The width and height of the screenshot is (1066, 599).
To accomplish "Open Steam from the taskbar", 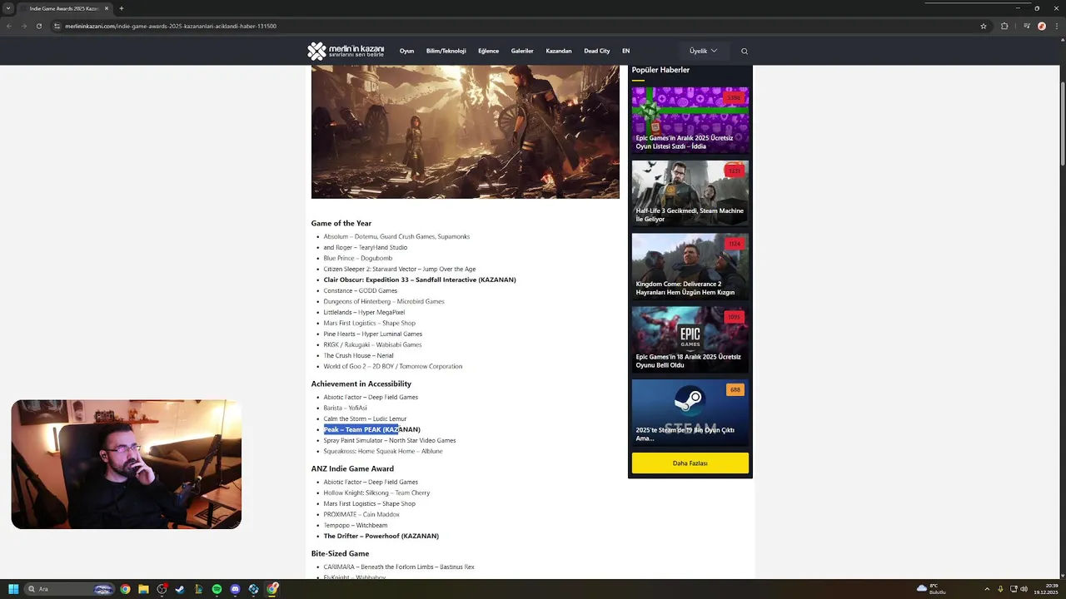I will (x=180, y=589).
